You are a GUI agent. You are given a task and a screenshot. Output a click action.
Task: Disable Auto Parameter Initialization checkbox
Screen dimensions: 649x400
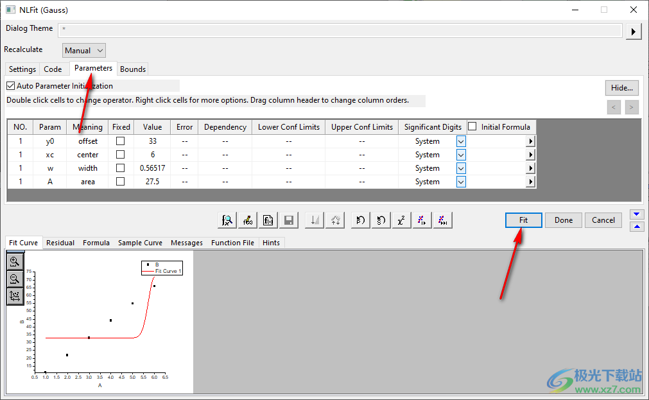pos(10,85)
